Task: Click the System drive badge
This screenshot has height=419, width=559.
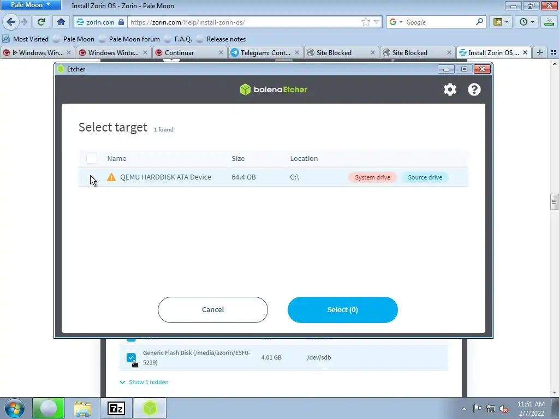Action: (372, 177)
